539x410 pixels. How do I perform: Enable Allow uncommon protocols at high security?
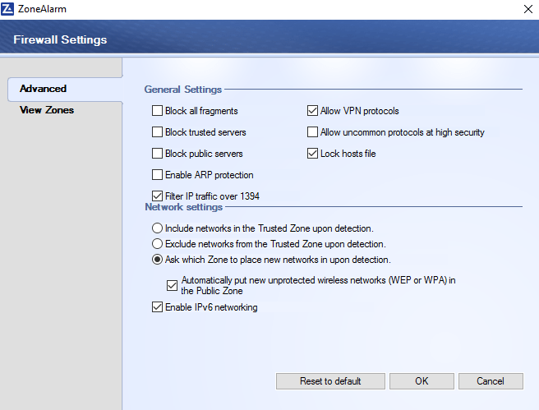(x=312, y=132)
